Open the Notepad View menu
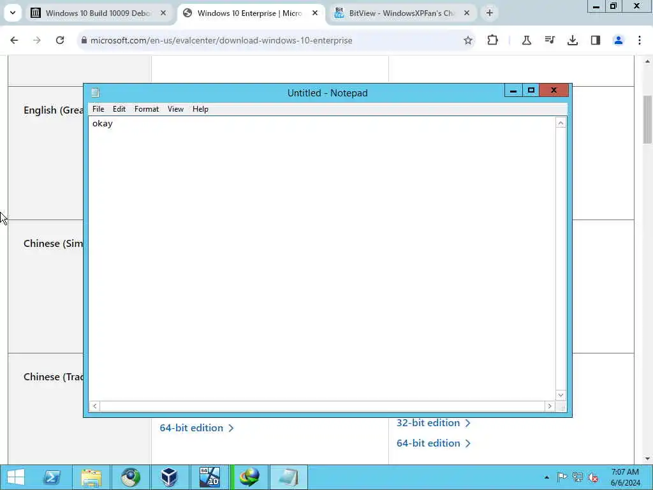 pos(176,109)
